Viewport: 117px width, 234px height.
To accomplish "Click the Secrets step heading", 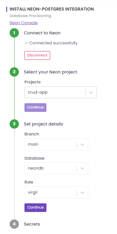I will coord(32,224).
